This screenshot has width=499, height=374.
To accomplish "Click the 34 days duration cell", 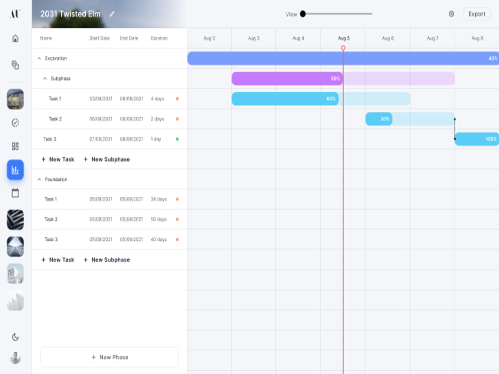I will click(x=159, y=199).
